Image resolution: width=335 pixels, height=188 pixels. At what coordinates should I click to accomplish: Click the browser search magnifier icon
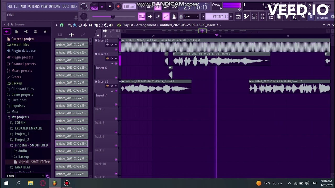click(x=48, y=176)
